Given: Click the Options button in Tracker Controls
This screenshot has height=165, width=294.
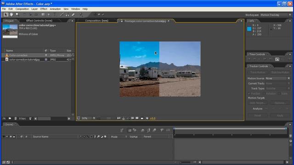Looking at the screenshot, I should (280, 103).
